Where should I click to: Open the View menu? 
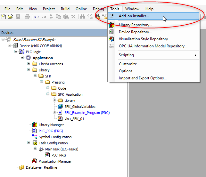pos(33,9)
